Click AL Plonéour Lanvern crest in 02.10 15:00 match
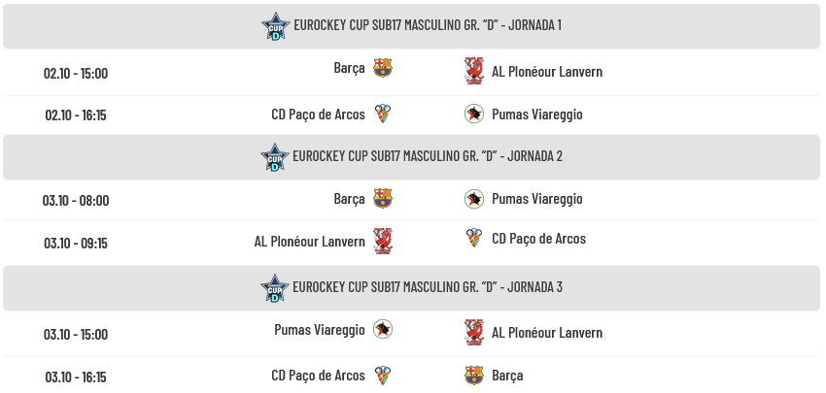826x393 pixels. [474, 71]
